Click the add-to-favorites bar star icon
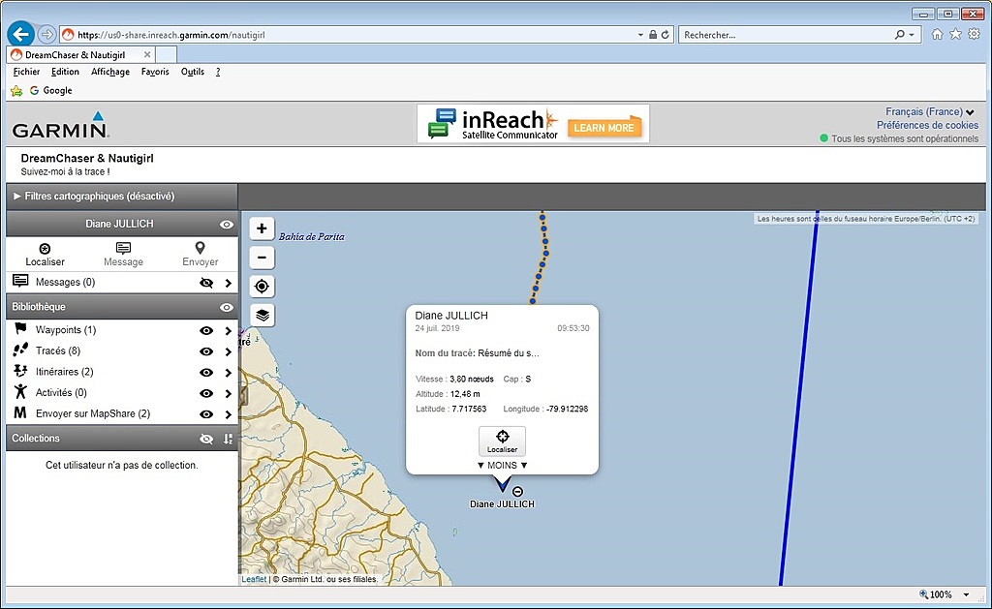 coord(16,90)
